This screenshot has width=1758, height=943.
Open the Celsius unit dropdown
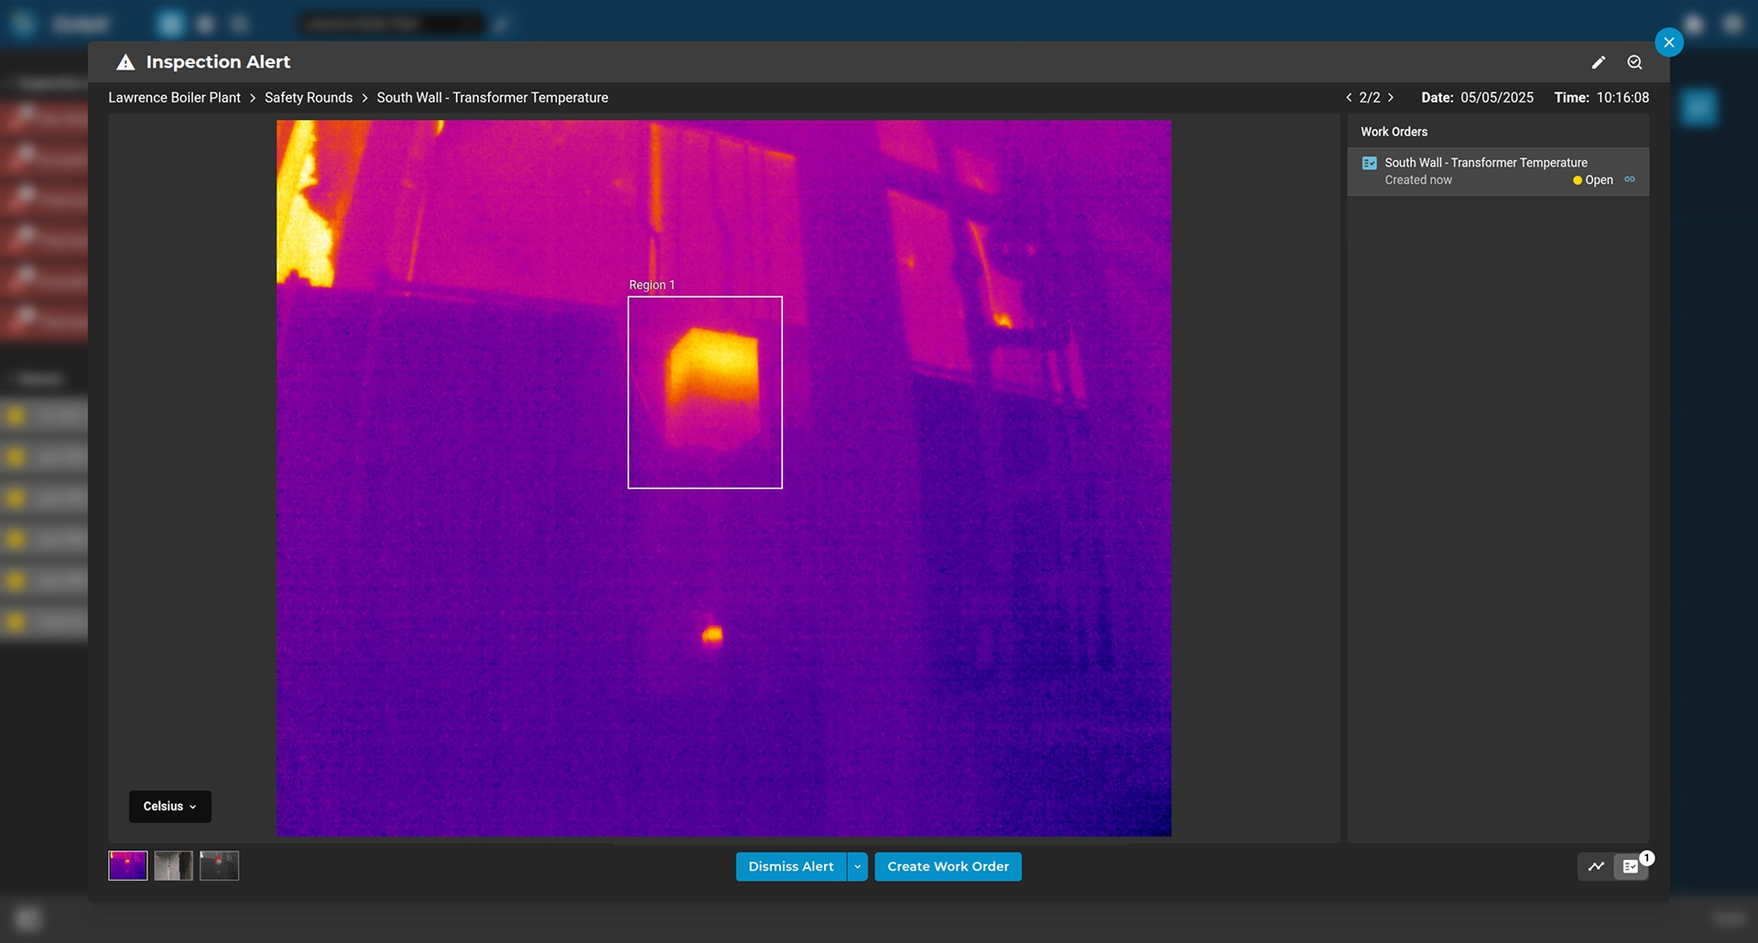pos(169,807)
